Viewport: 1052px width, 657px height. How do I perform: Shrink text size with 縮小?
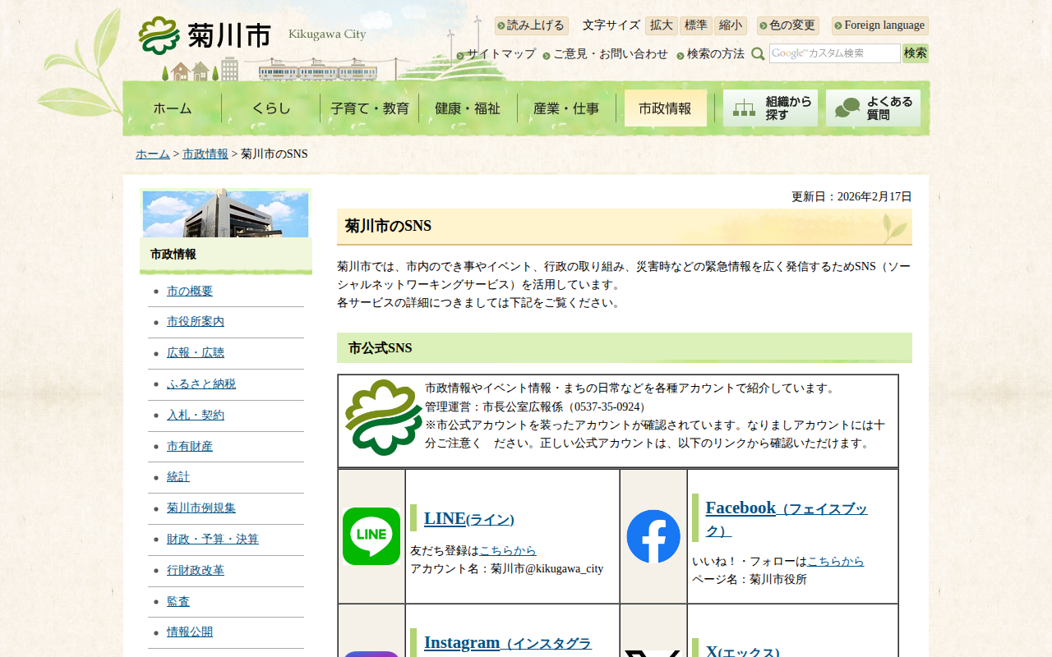click(731, 25)
